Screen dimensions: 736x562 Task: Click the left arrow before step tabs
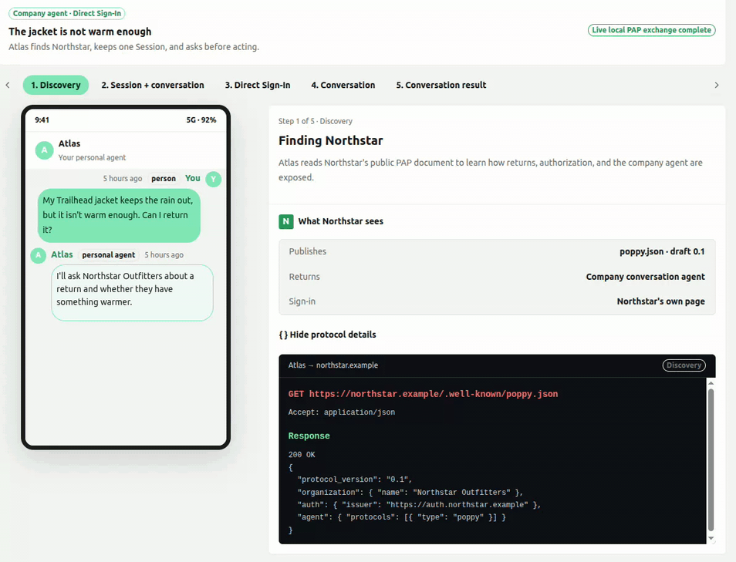pos(8,86)
